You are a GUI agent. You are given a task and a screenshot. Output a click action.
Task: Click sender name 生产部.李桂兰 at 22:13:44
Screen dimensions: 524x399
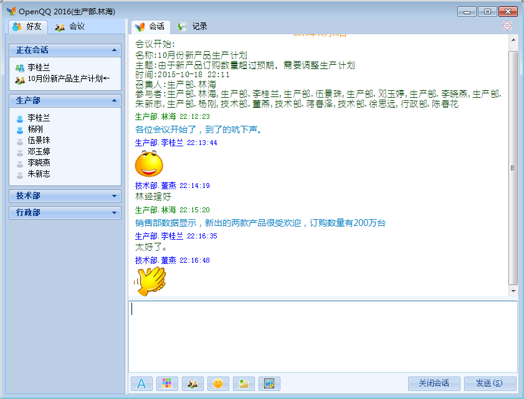[x=159, y=143]
